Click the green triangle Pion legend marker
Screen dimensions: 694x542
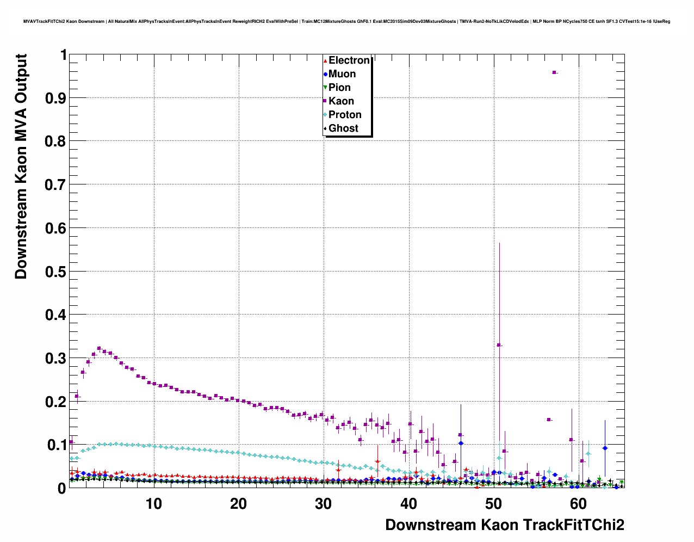pos(325,88)
